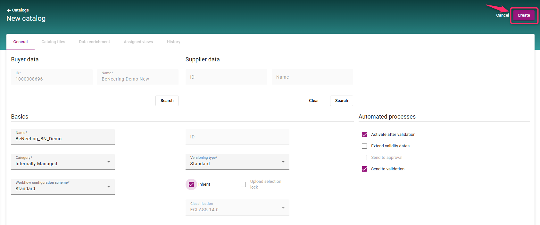Click the back arrow to Catalogs
540x225 pixels.
(x=9, y=10)
